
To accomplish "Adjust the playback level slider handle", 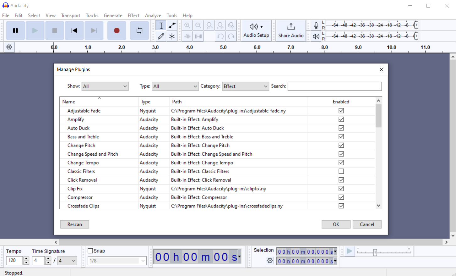I will point(416,36).
